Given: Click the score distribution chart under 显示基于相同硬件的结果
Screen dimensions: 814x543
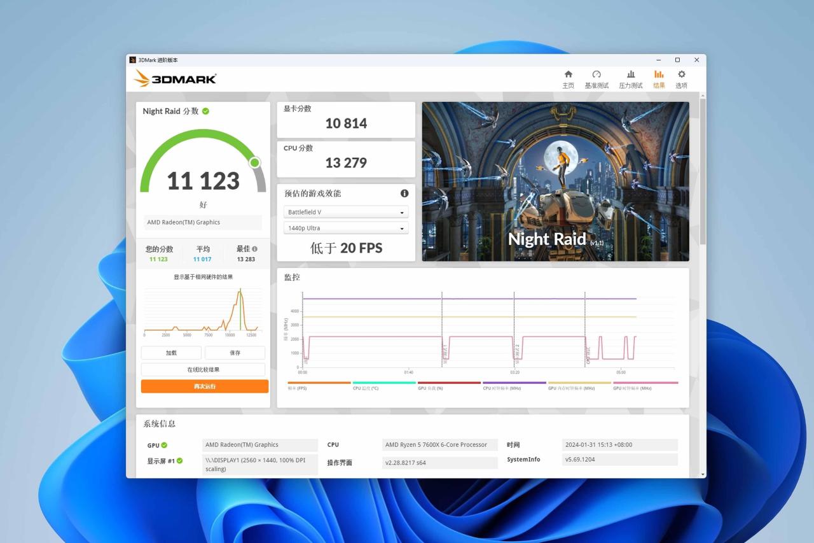Looking at the screenshot, I should 203,312.
